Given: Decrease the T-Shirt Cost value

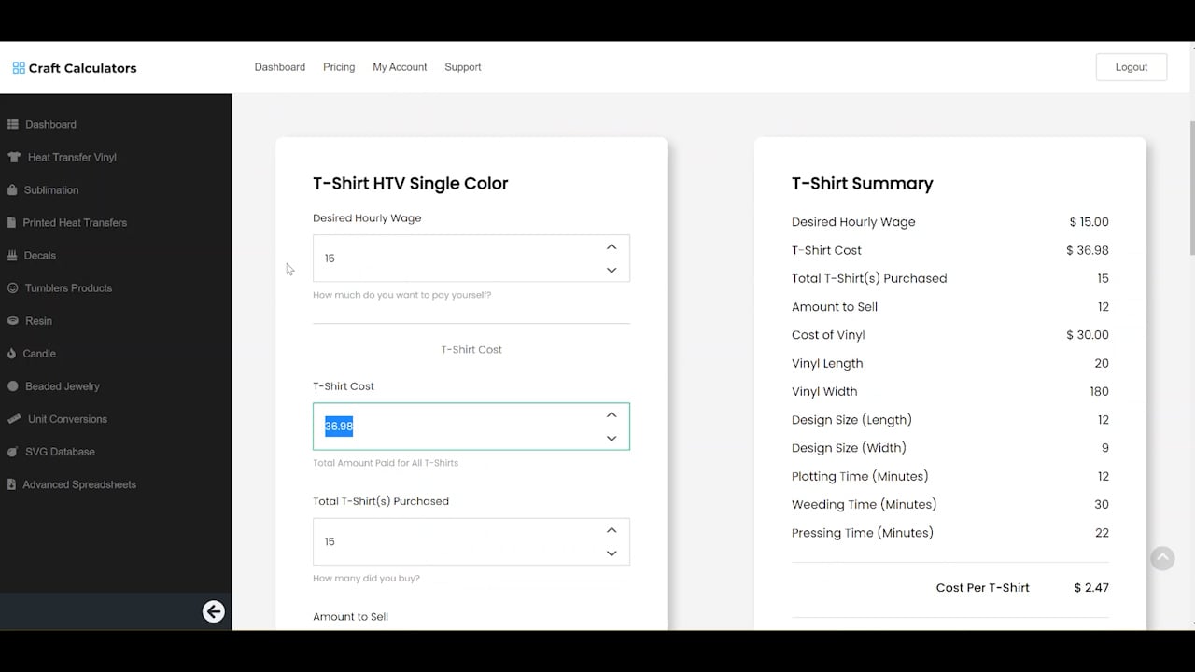Looking at the screenshot, I should click(x=612, y=438).
